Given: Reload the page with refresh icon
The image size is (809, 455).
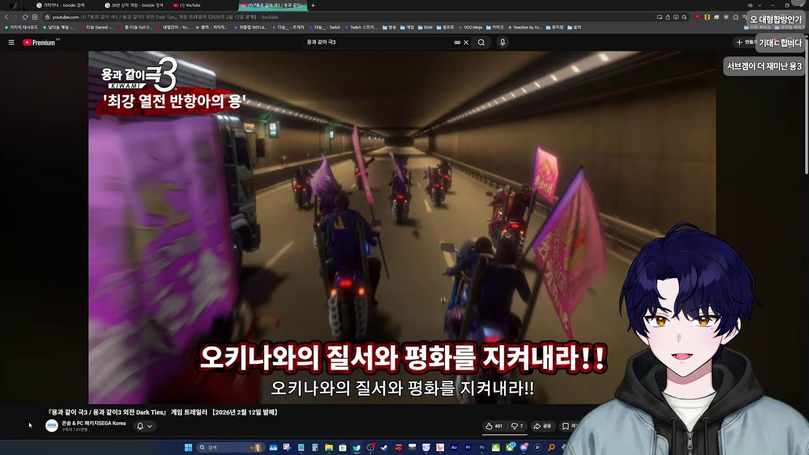Looking at the screenshot, I should coord(25,17).
